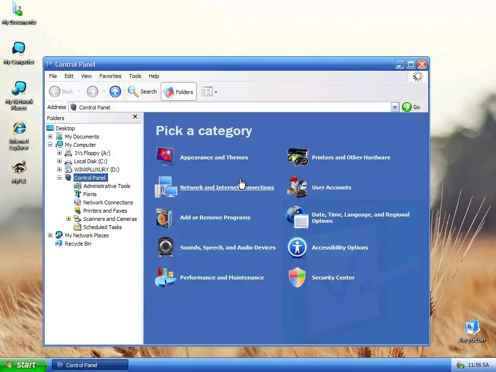Image resolution: width=496 pixels, height=372 pixels.
Task: Click the Start button
Action: (23, 365)
